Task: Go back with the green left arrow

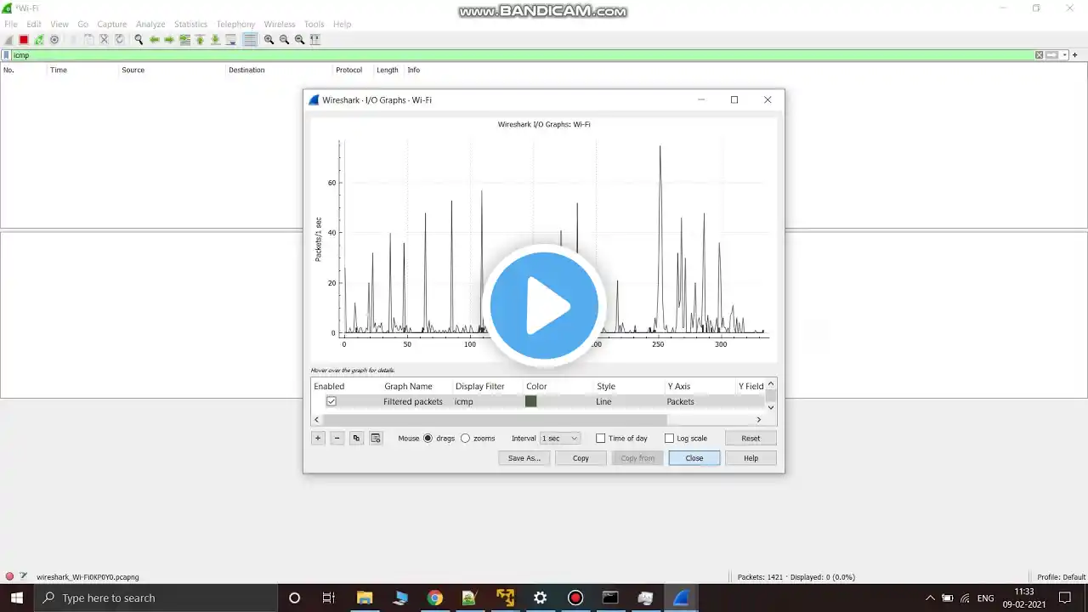Action: (x=154, y=40)
